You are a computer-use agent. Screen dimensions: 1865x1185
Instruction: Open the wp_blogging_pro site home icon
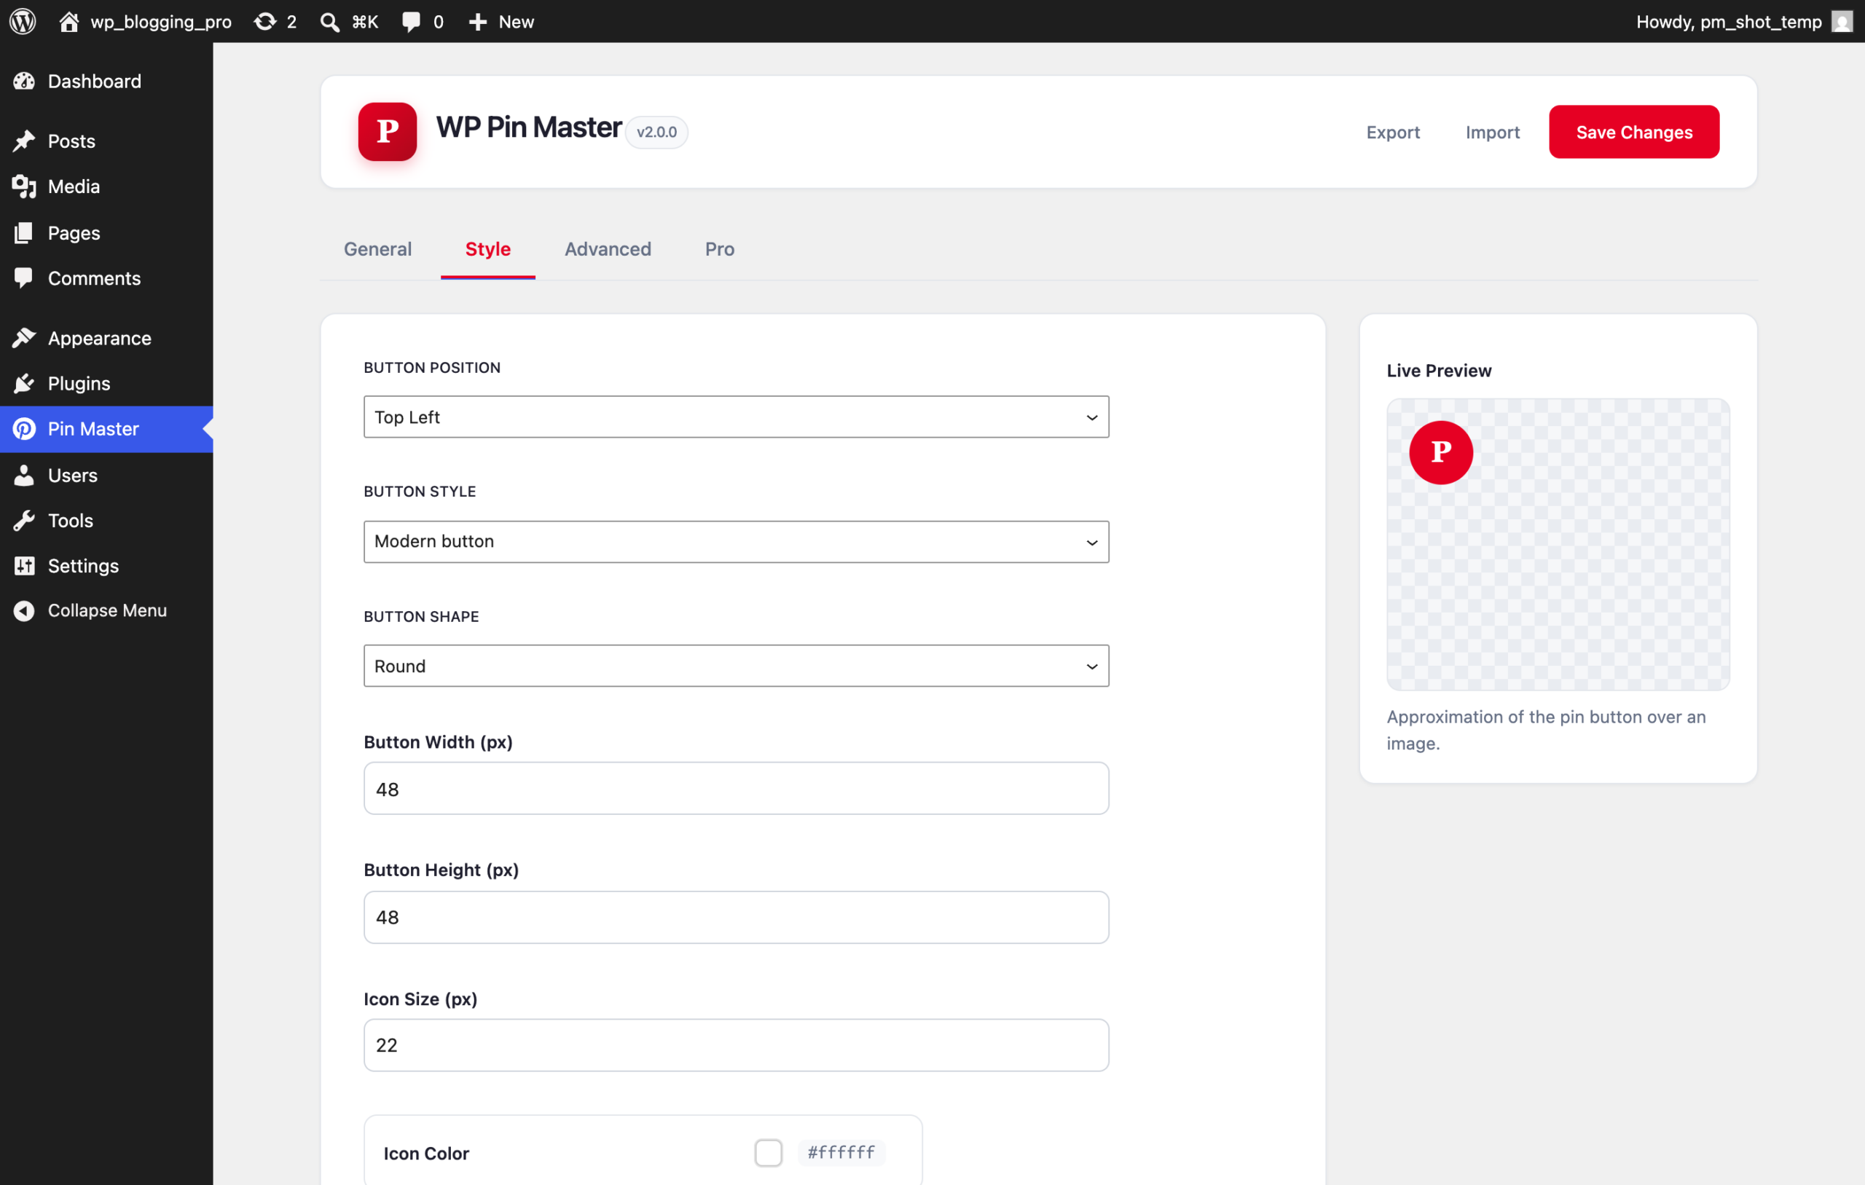[x=69, y=21]
